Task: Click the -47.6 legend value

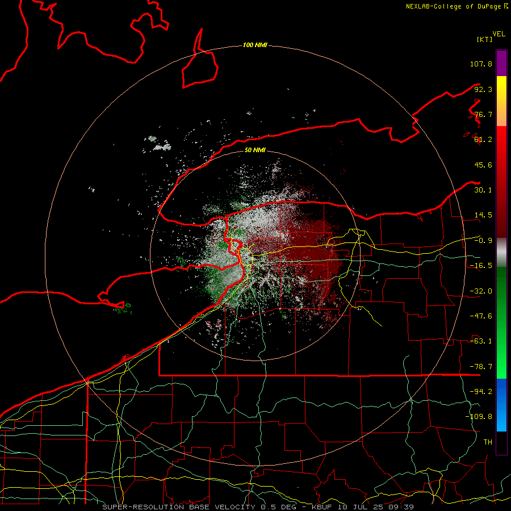Action: point(481,316)
